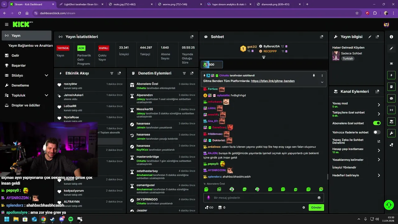The image size is (398, 224).
Task: Click the purple microphone icon in message box
Action: (209, 198)
